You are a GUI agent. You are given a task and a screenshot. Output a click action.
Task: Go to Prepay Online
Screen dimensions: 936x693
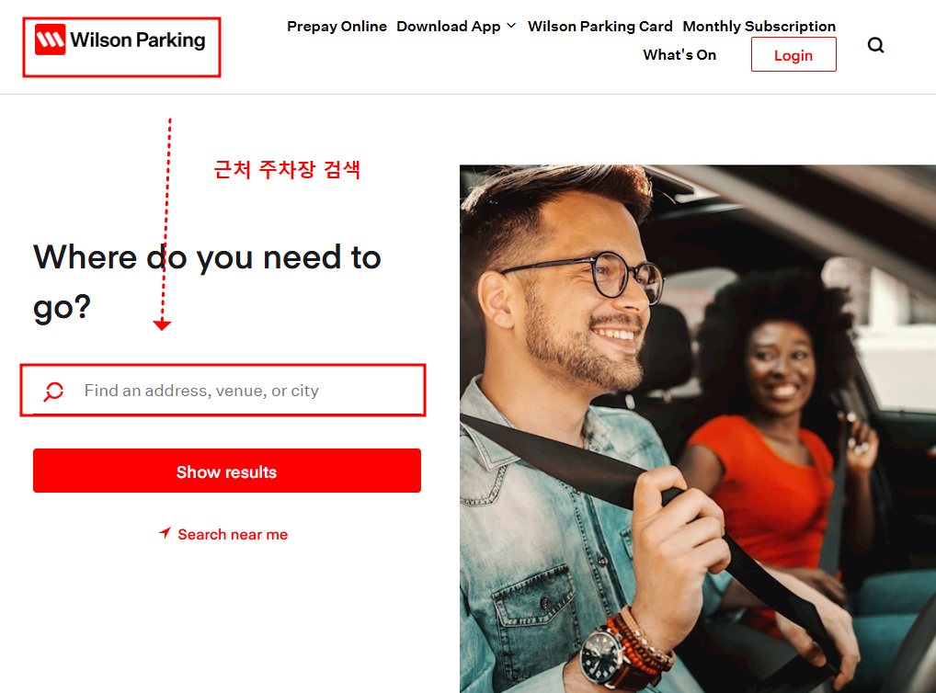337,27
